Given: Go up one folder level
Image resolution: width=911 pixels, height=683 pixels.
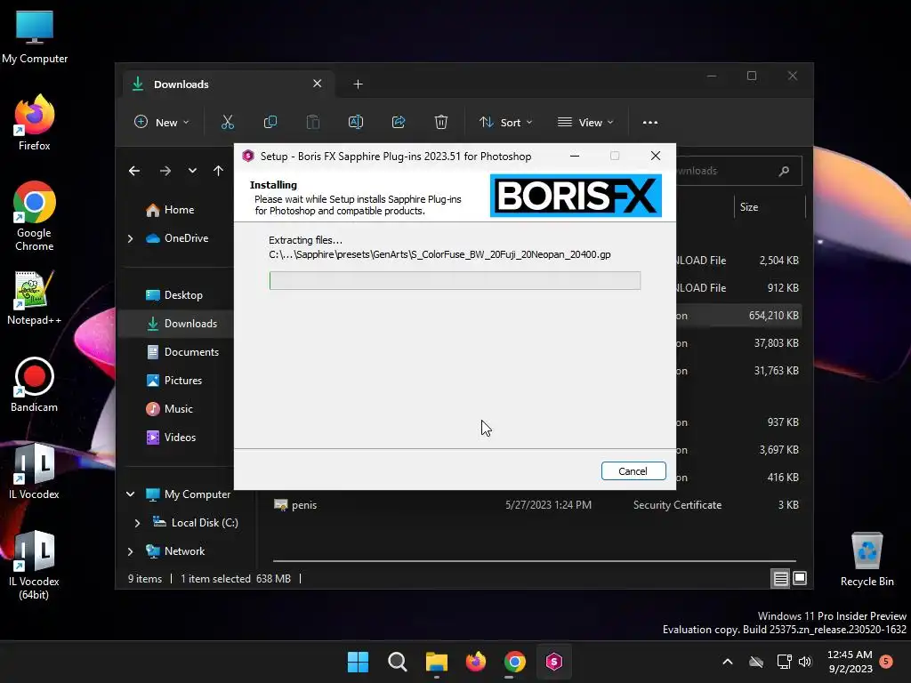Looking at the screenshot, I should coord(218,171).
